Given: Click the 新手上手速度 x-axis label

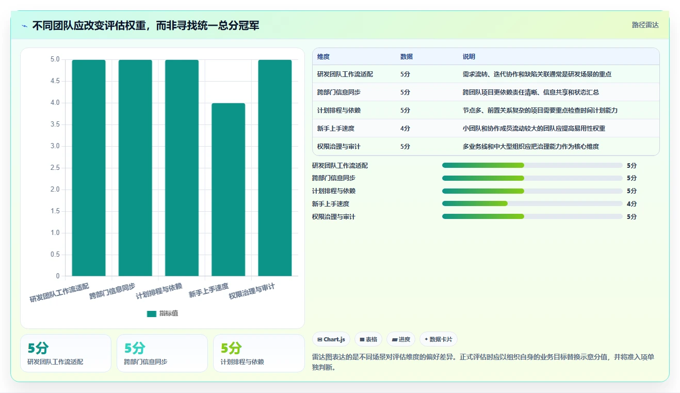Looking at the screenshot, I should click(208, 290).
